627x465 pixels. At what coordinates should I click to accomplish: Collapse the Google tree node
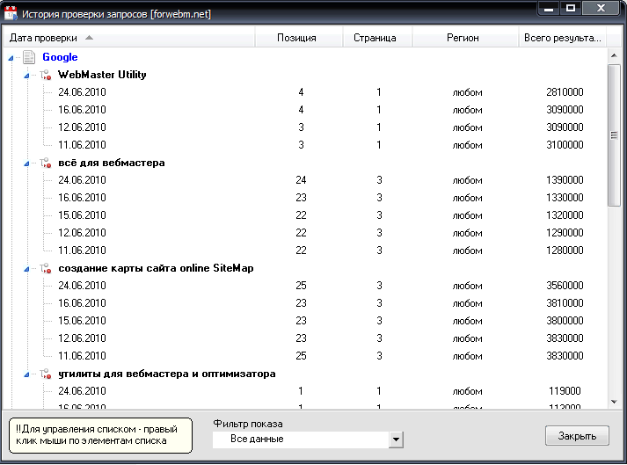click(x=11, y=58)
